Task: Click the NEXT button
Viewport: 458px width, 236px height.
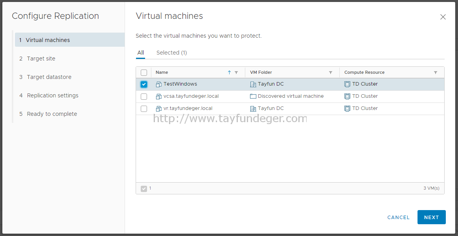Action: tap(431, 217)
